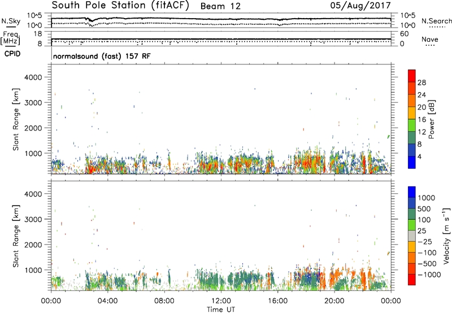Click the 'N.Search' legend label
The image size is (452, 313).
click(437, 21)
